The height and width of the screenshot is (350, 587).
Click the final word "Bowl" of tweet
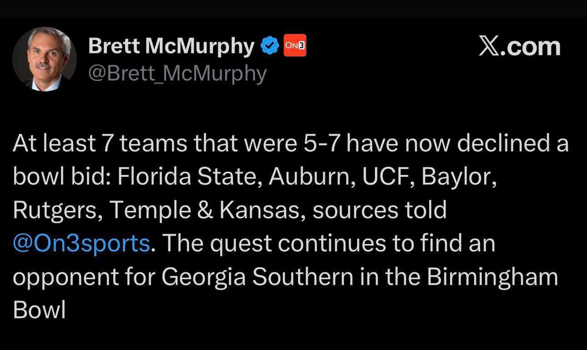click(39, 310)
